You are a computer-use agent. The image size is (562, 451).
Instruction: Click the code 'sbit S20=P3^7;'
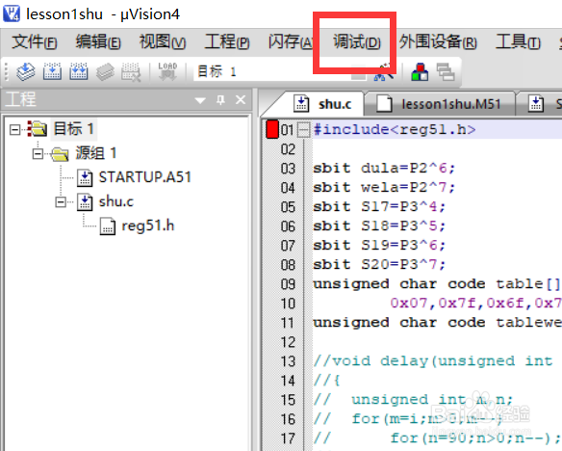click(x=379, y=265)
